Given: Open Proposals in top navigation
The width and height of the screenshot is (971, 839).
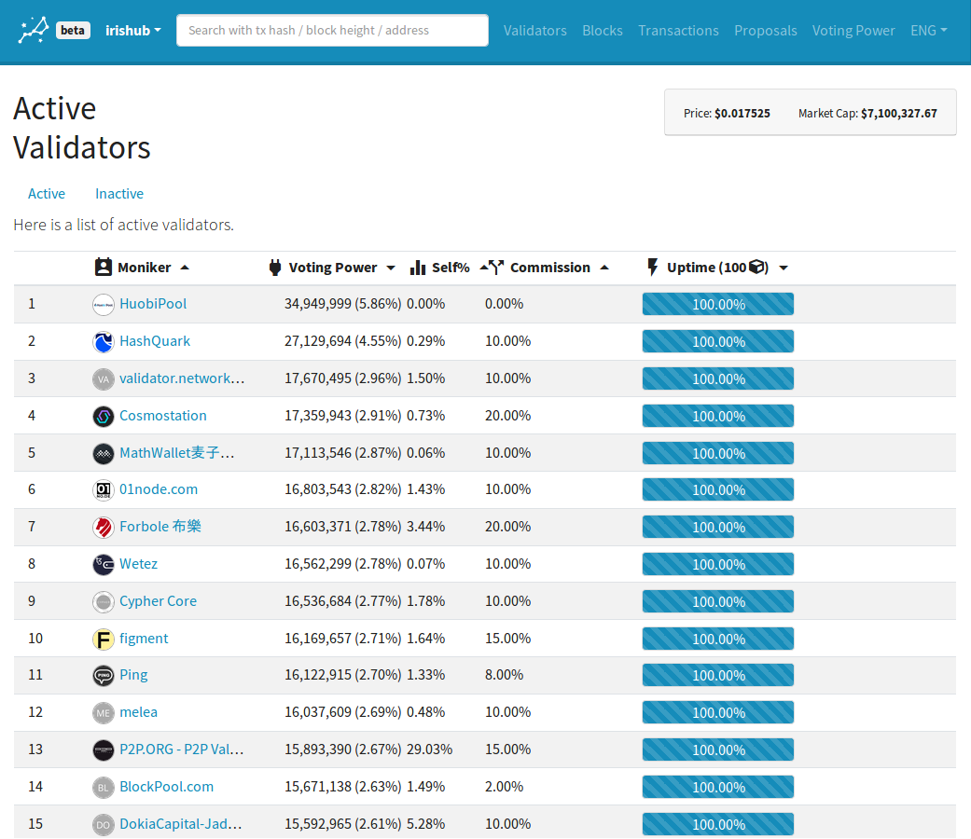Looking at the screenshot, I should tap(766, 31).
